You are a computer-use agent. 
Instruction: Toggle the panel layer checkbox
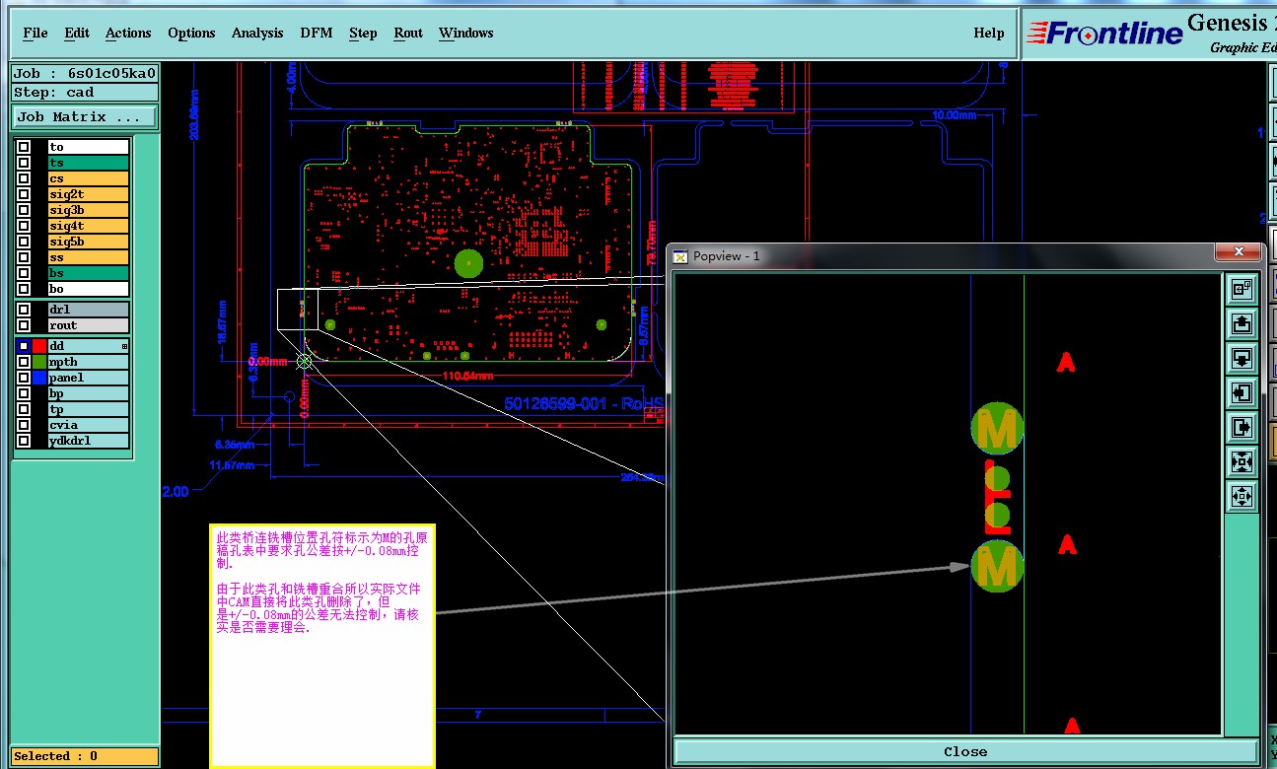pyautogui.click(x=24, y=378)
